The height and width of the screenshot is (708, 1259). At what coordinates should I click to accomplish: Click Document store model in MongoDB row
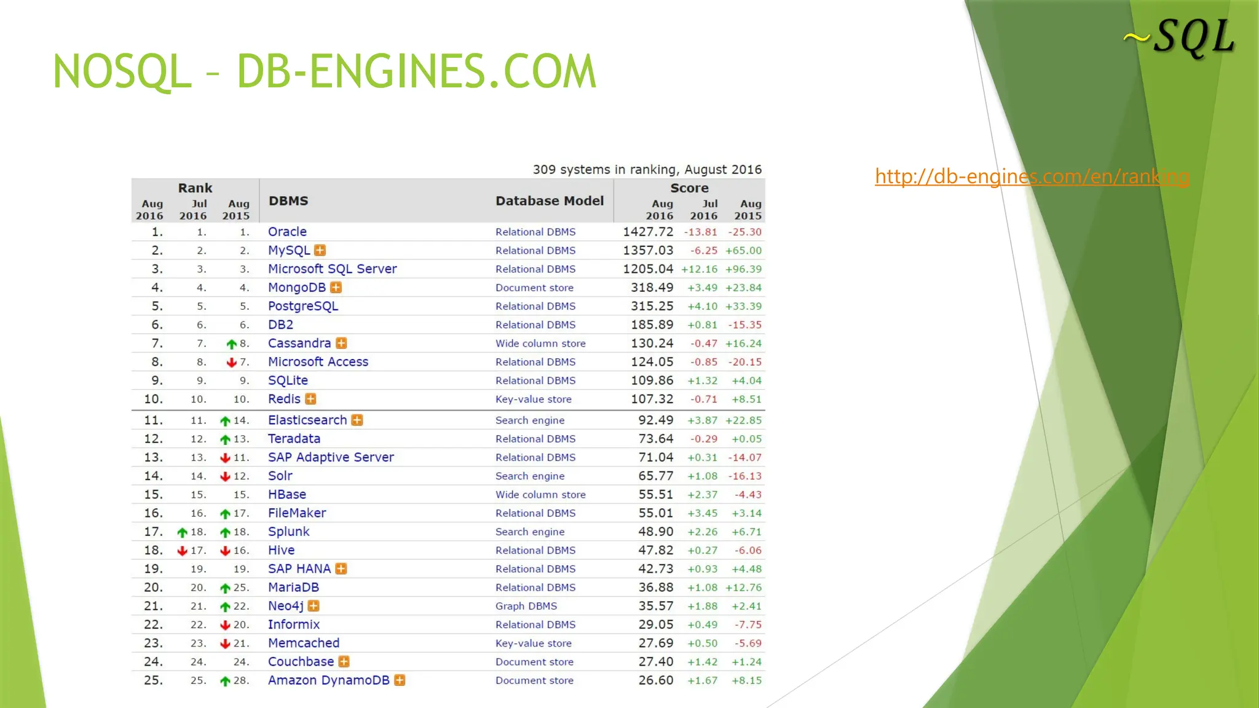tap(534, 288)
